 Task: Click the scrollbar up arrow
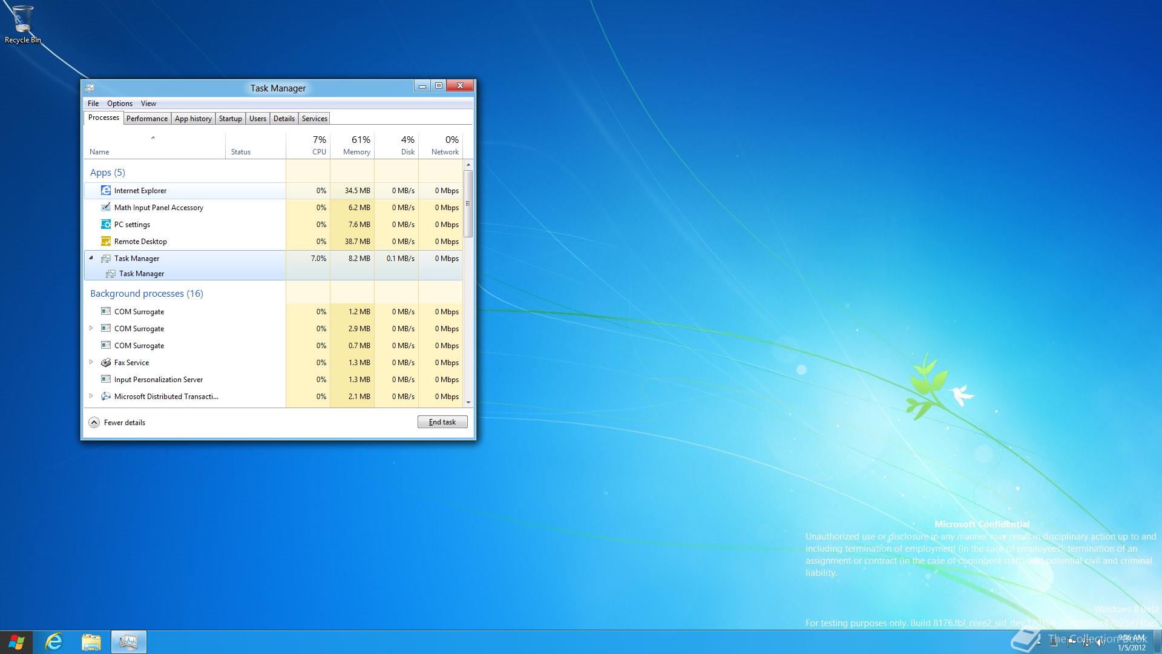[468, 165]
